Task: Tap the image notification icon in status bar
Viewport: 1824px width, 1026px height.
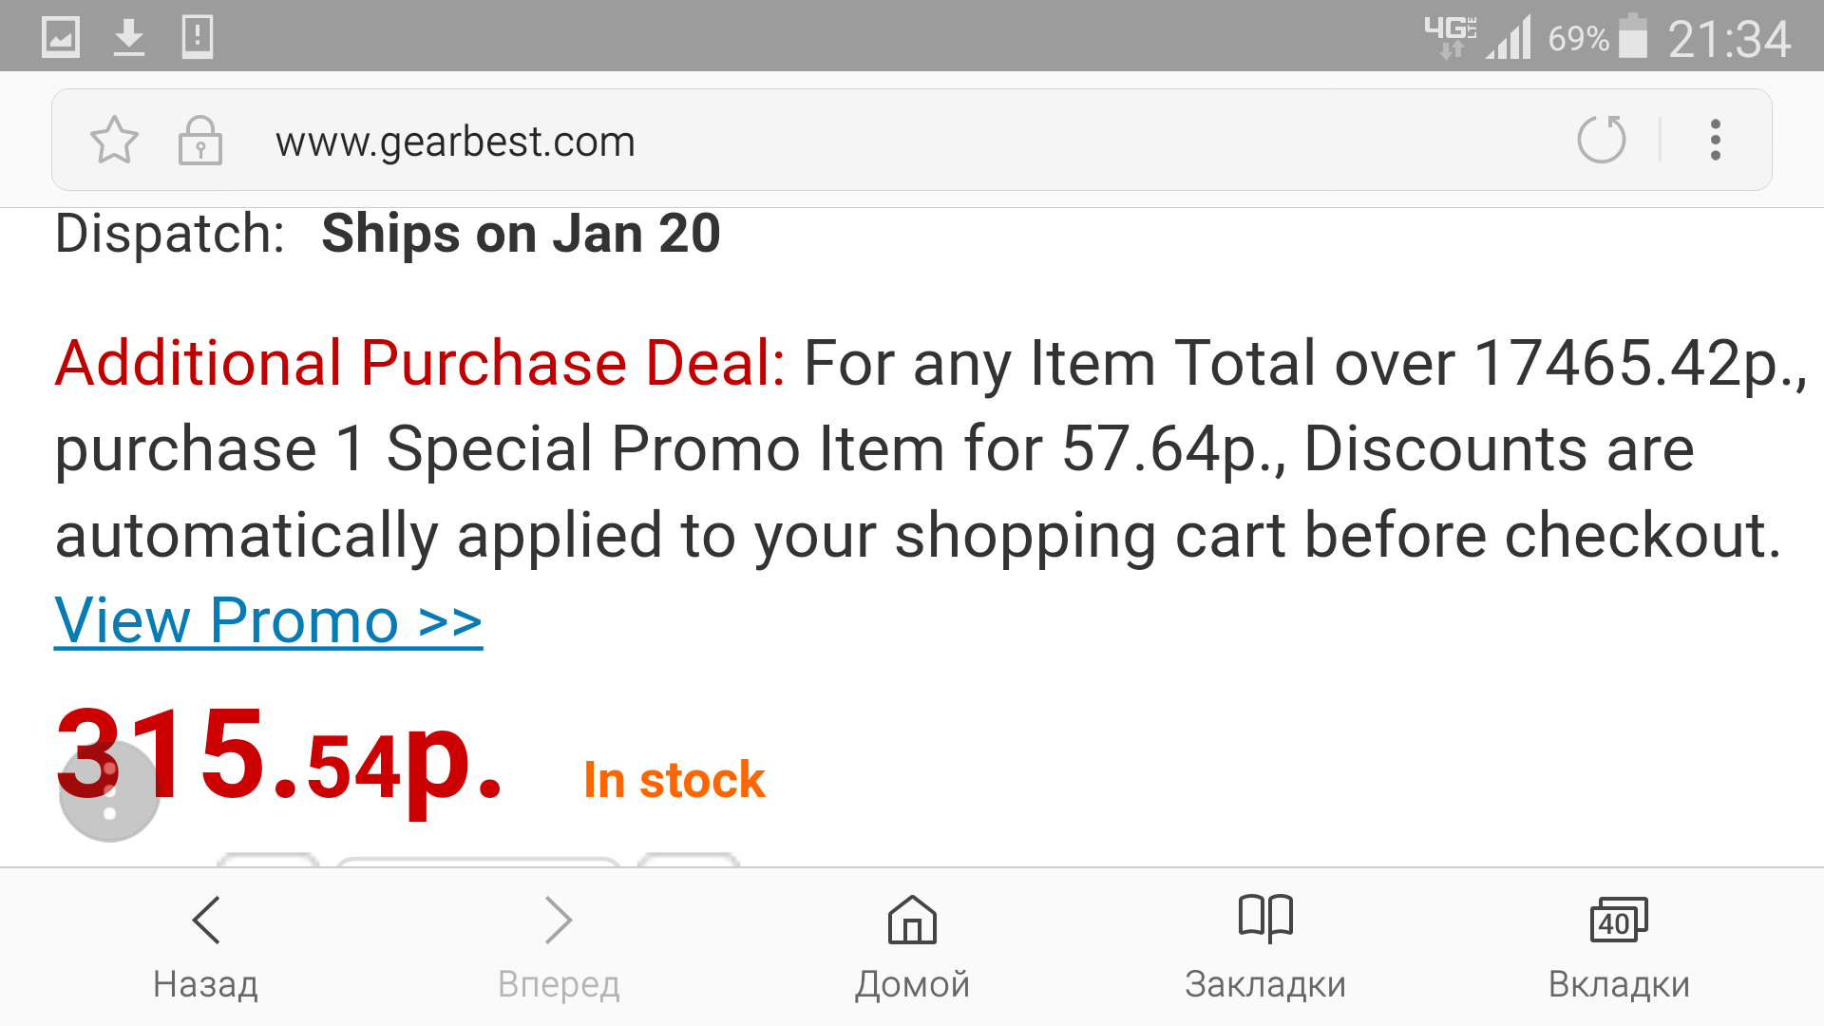Action: pyautogui.click(x=61, y=37)
